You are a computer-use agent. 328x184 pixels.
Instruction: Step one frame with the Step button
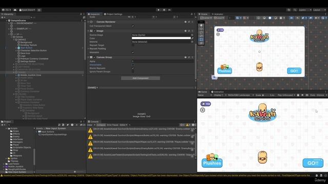[170, 10]
